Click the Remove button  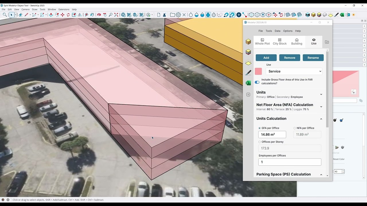coord(290,58)
